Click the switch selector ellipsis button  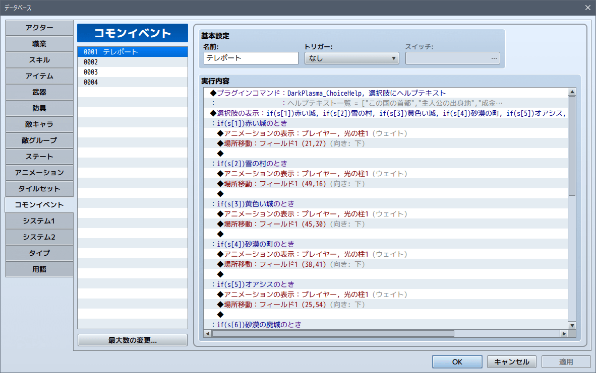point(494,58)
